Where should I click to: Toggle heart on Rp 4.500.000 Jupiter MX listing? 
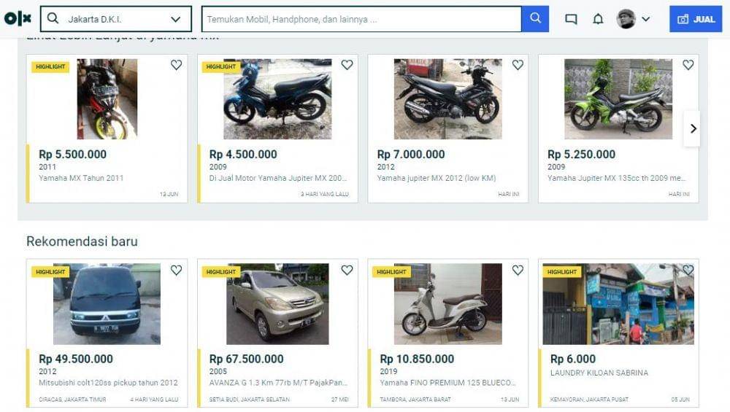coord(347,65)
